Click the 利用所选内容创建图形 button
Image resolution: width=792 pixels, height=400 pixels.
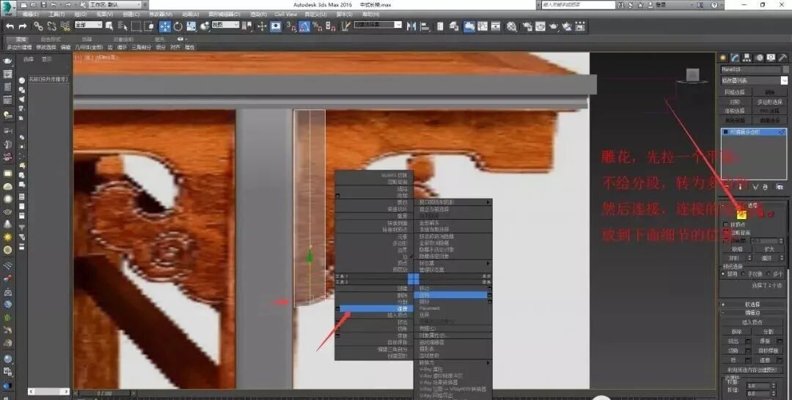click(x=752, y=370)
